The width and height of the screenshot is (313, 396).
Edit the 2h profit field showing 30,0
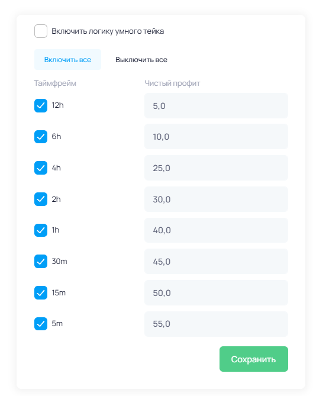(216, 199)
